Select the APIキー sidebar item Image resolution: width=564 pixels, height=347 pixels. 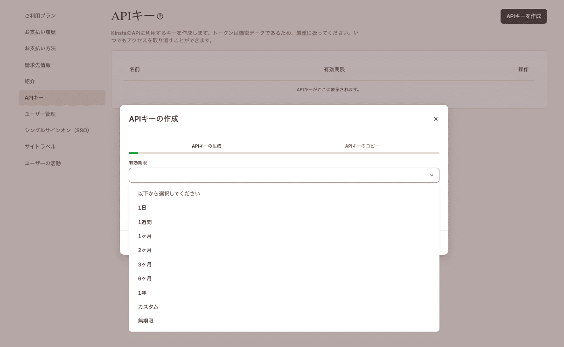62,98
